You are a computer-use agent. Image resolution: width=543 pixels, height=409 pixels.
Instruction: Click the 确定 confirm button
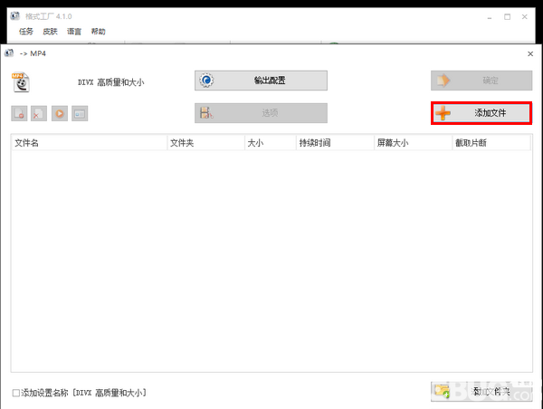tap(481, 81)
